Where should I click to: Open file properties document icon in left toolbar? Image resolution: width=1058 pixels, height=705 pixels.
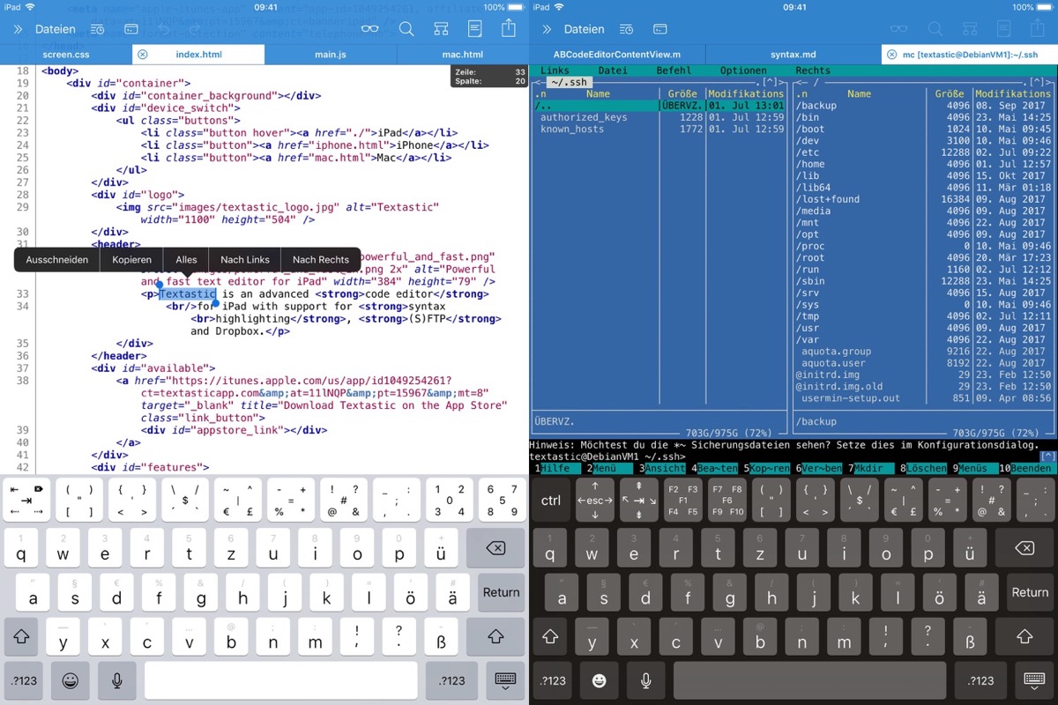[x=474, y=29]
